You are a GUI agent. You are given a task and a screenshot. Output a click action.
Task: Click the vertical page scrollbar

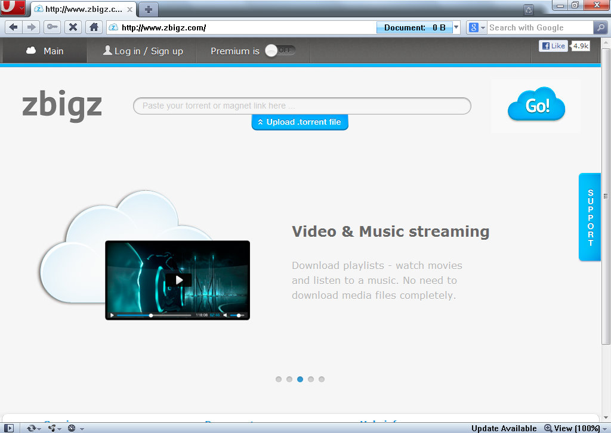[x=606, y=196]
